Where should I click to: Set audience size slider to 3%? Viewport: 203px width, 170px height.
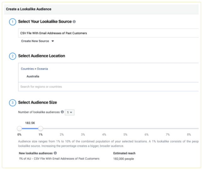(x=83, y=128)
